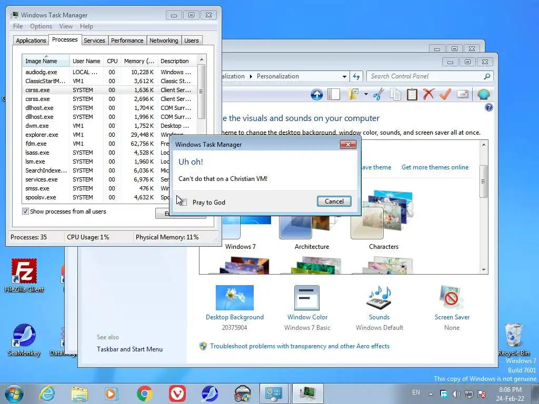Sort processes by Image Name column header
This screenshot has width=539, height=404.
tap(46, 61)
